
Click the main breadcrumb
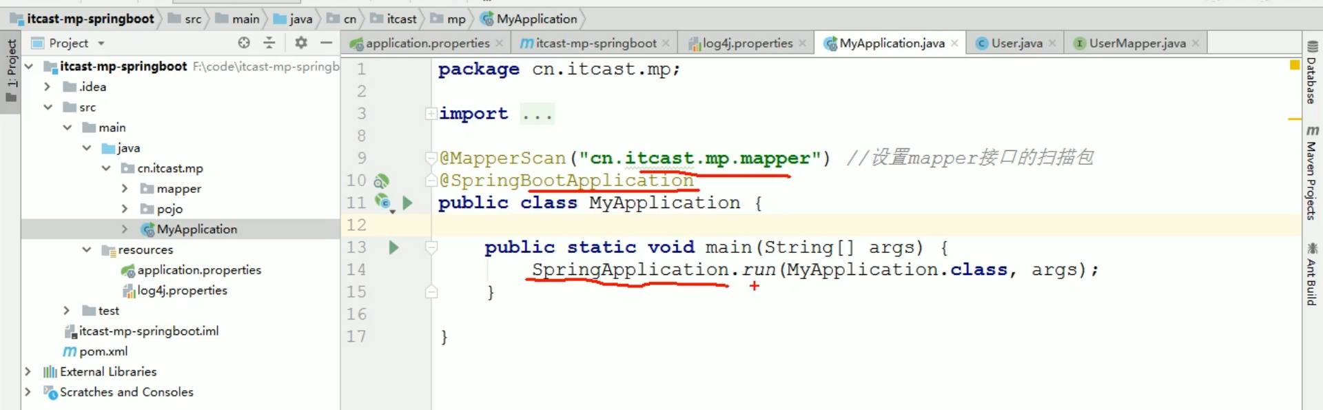pyautogui.click(x=238, y=19)
